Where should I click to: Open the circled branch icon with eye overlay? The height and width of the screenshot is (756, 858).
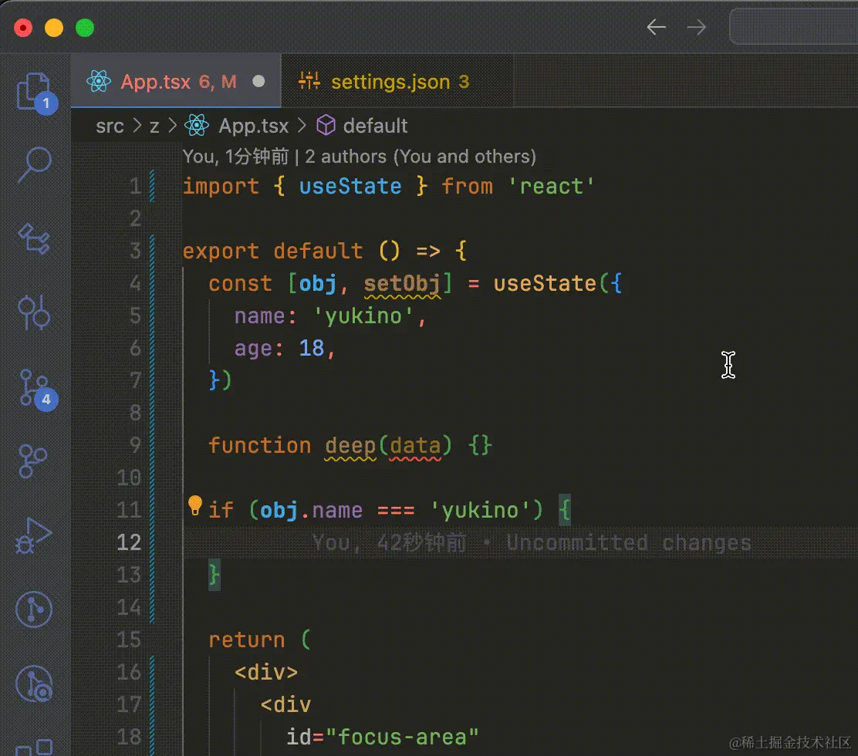point(34,683)
